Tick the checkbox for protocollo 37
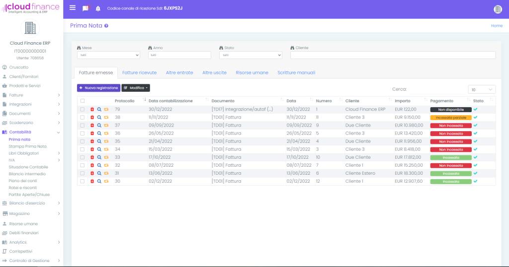This screenshot has width=509, height=267. pos(83,126)
